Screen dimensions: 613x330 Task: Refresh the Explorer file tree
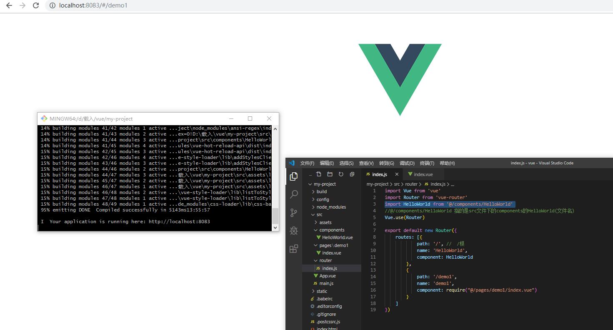click(341, 174)
